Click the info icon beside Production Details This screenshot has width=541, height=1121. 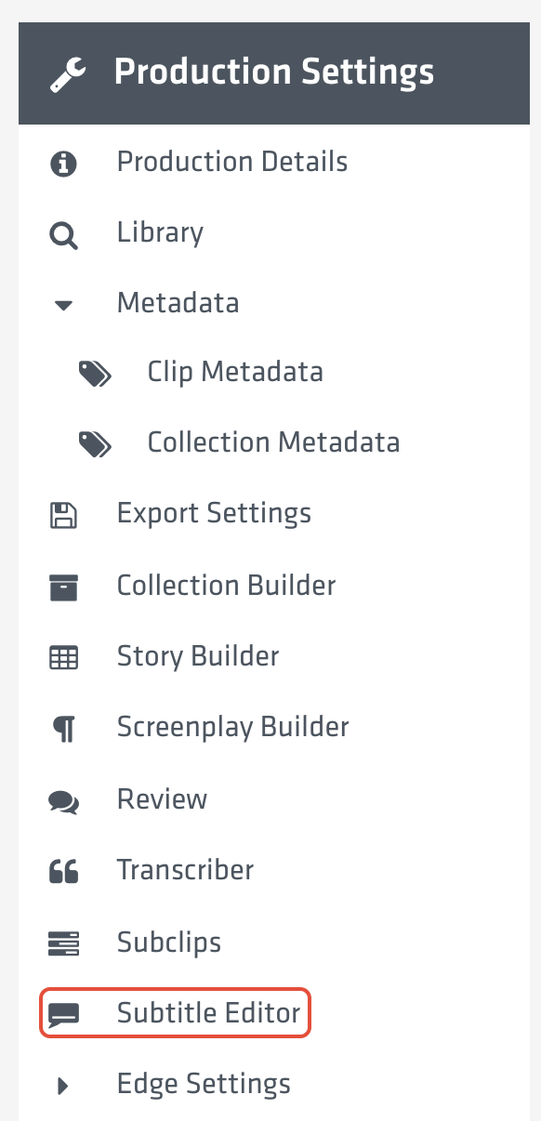coord(63,161)
